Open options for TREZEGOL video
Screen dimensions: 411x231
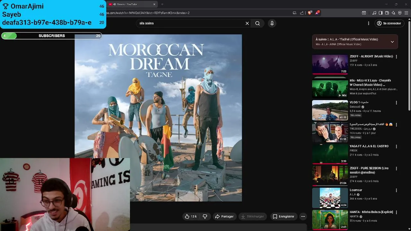(x=396, y=124)
